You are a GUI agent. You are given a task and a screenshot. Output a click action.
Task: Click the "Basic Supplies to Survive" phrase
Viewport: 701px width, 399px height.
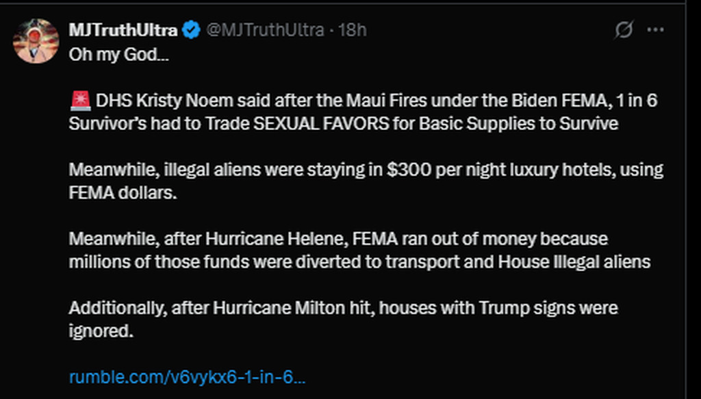(519, 123)
